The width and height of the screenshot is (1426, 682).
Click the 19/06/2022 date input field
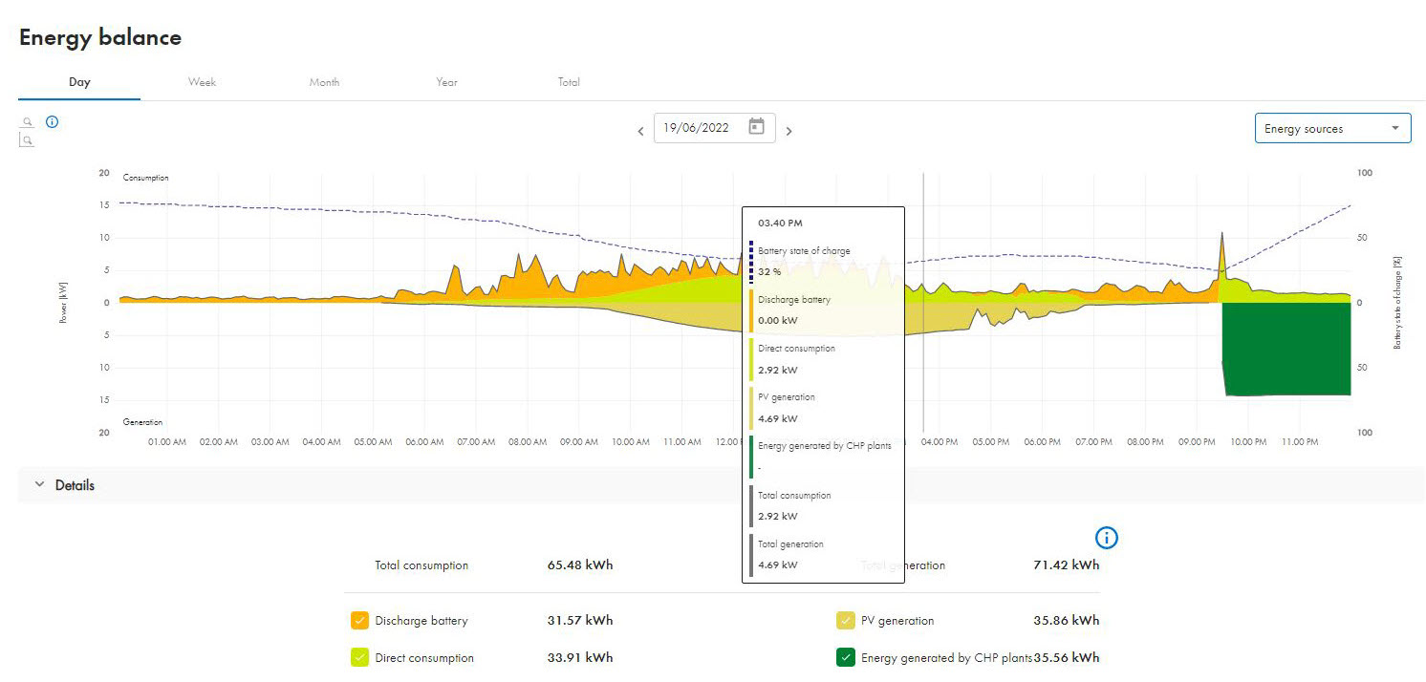[698, 128]
